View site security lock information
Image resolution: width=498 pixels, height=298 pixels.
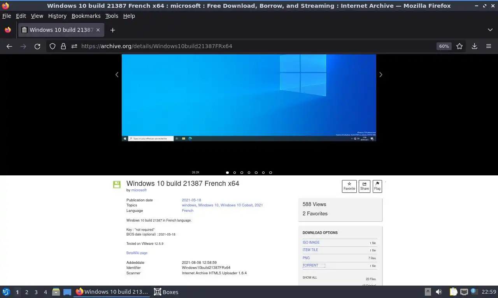tap(63, 46)
